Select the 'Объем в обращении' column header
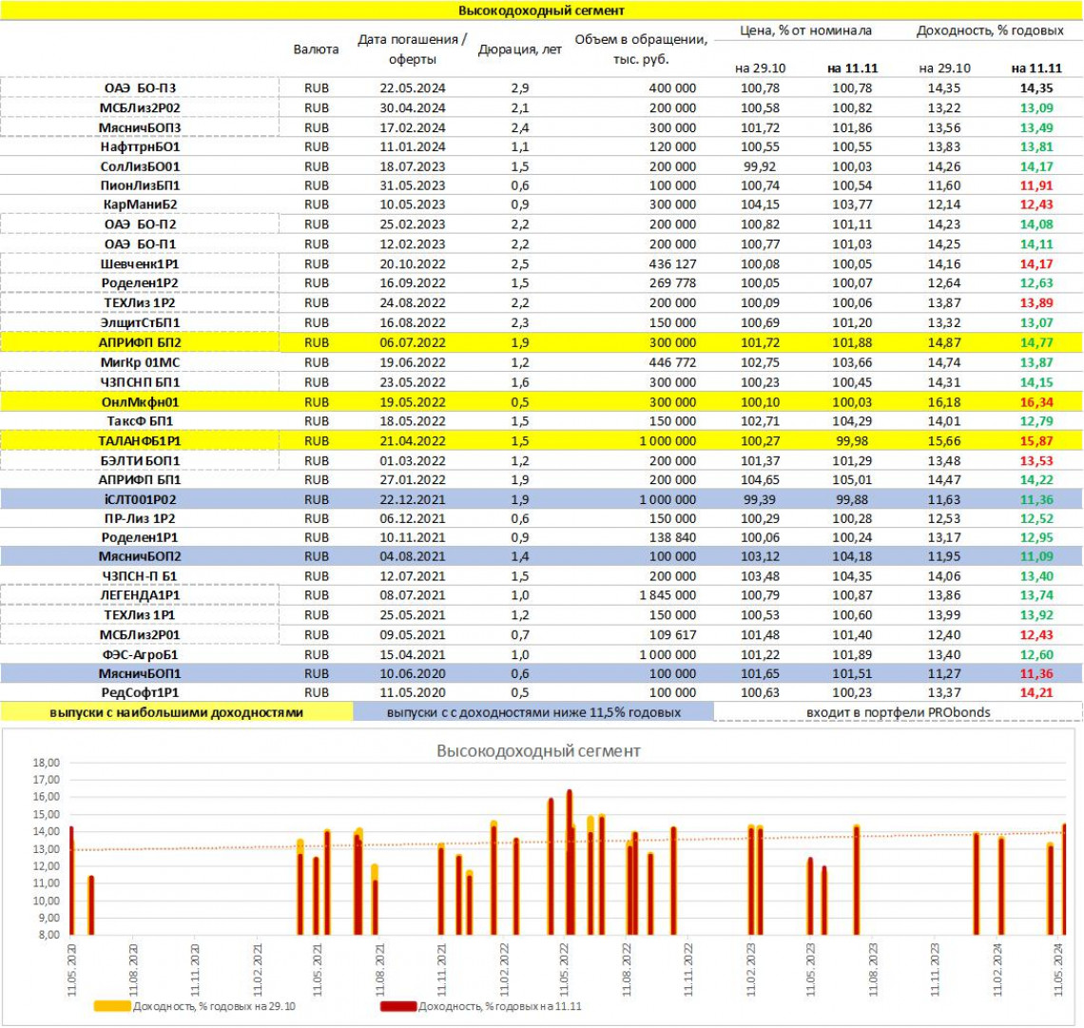1084x1028 pixels. tap(641, 48)
